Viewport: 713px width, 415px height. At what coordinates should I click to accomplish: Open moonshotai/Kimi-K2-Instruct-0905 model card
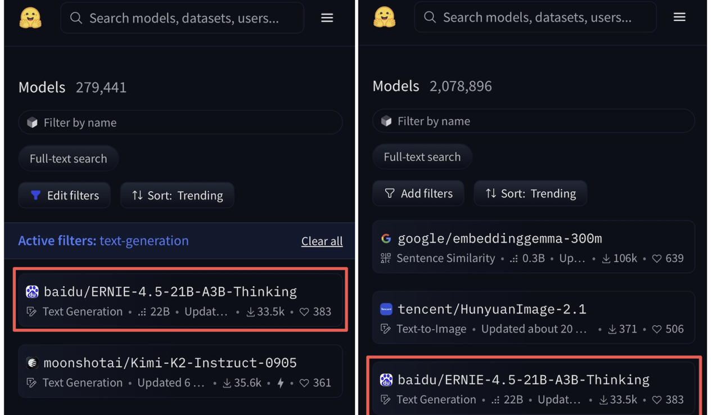170,363
